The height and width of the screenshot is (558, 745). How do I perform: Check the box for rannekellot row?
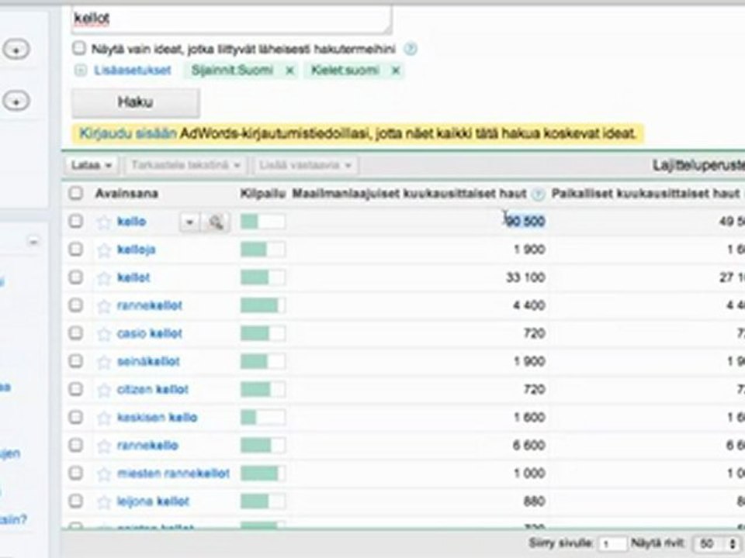pos(75,305)
